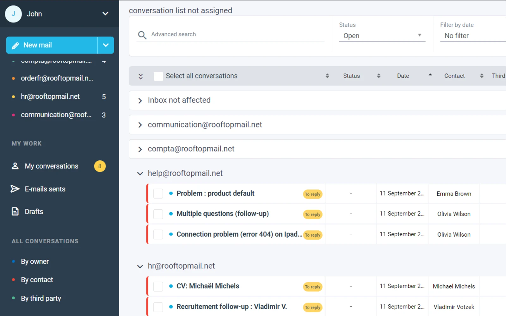The height and width of the screenshot is (316, 506).
Task: Select the New mail pencil icon
Action: (15, 45)
